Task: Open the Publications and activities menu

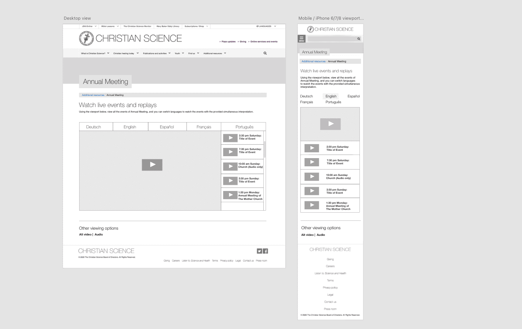Action: click(157, 53)
